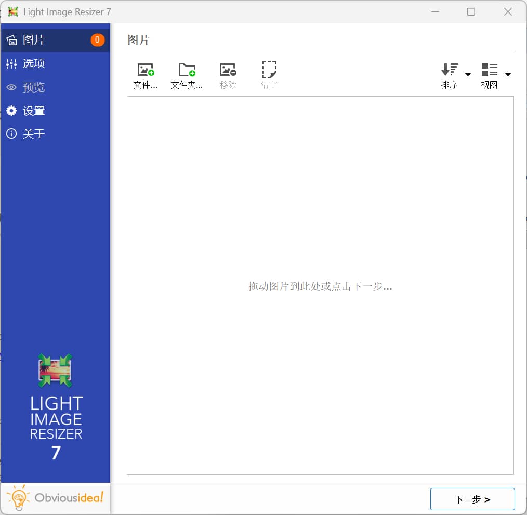
Task: Click the Light Image Resizer sidebar logo
Action: (56, 405)
